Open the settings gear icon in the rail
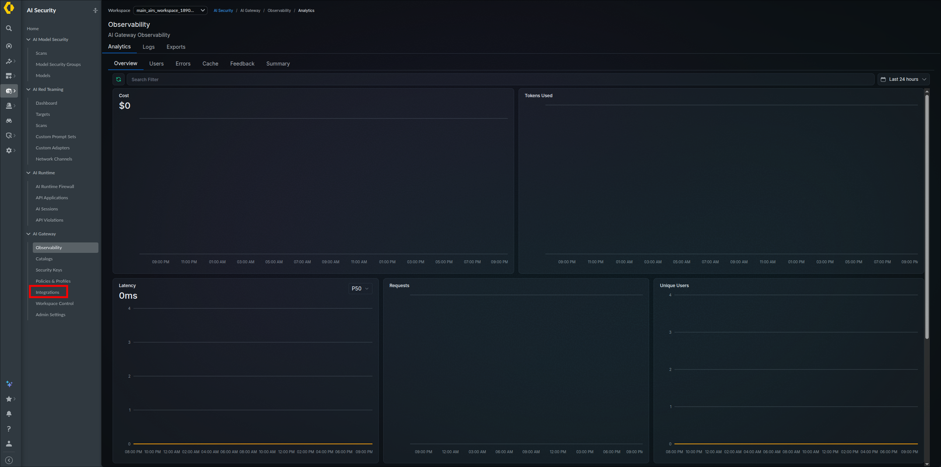941x467 pixels. tap(9, 150)
